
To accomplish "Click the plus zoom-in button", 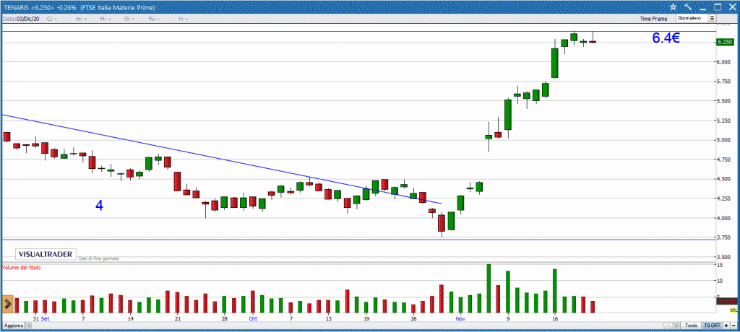I will 726,326.
